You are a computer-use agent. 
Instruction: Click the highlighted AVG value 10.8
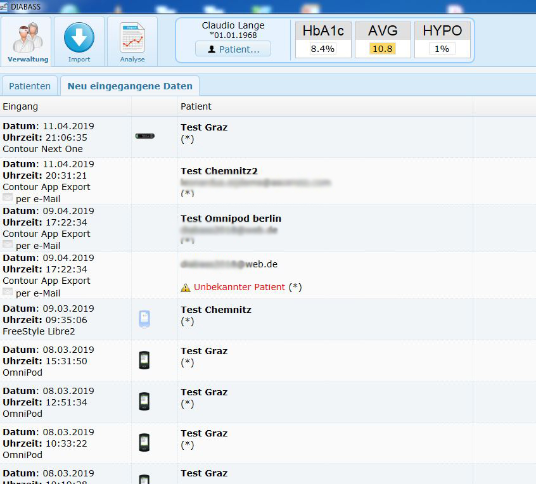[x=382, y=49]
